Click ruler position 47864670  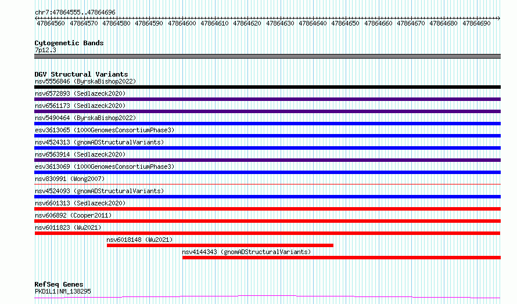coord(411,23)
